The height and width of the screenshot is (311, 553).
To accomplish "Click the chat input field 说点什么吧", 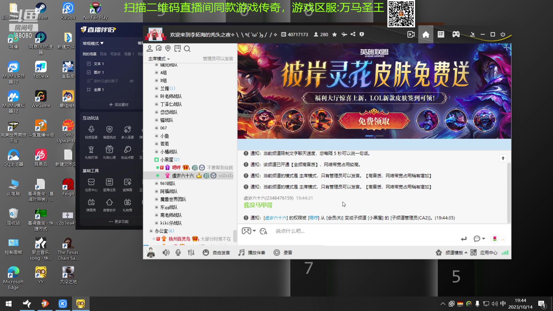I will click(x=290, y=231).
